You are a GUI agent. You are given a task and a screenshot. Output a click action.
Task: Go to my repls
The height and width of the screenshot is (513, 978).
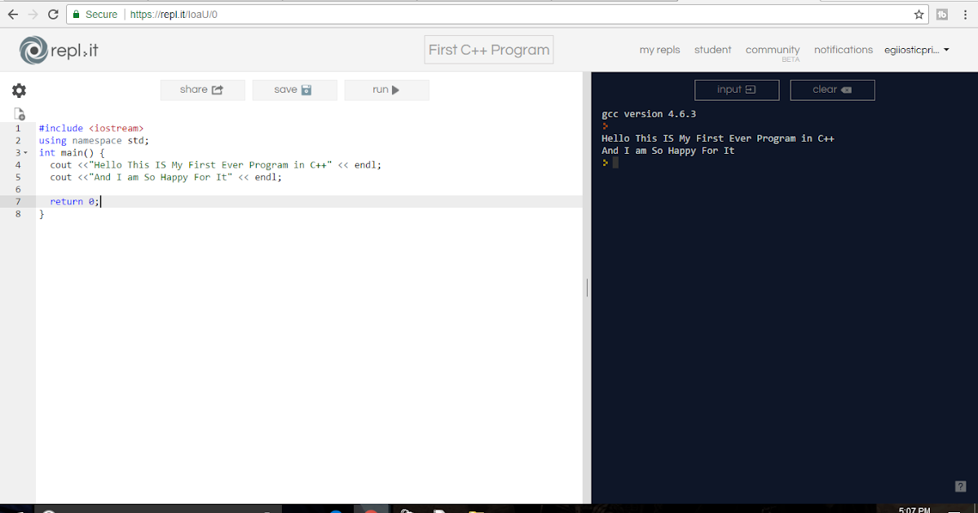pos(659,50)
